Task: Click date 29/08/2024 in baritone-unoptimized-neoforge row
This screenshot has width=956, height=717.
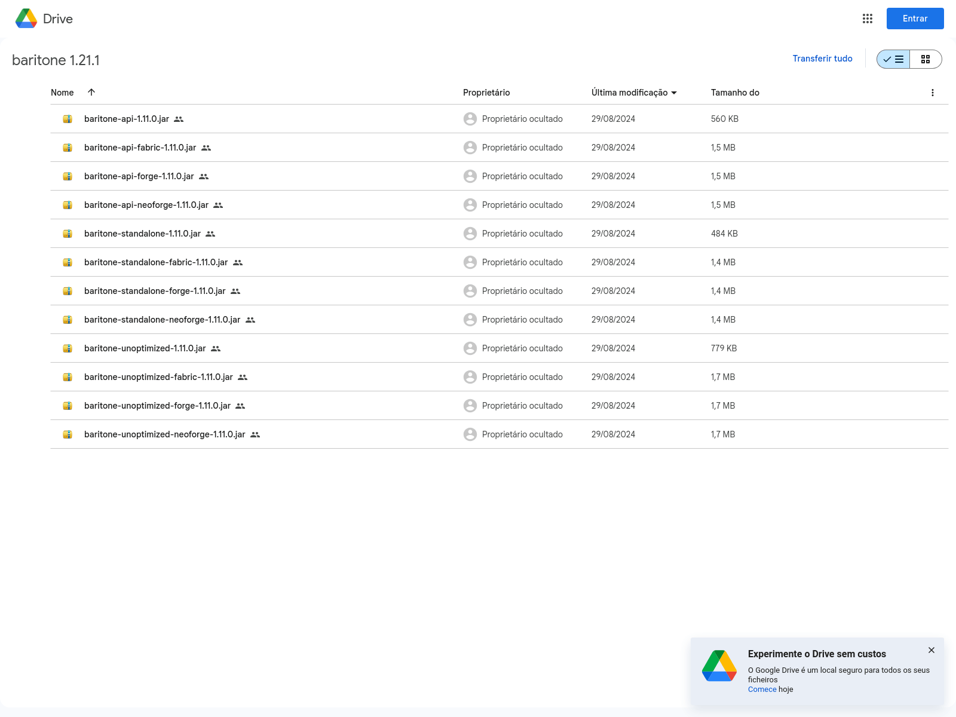Action: pos(613,434)
